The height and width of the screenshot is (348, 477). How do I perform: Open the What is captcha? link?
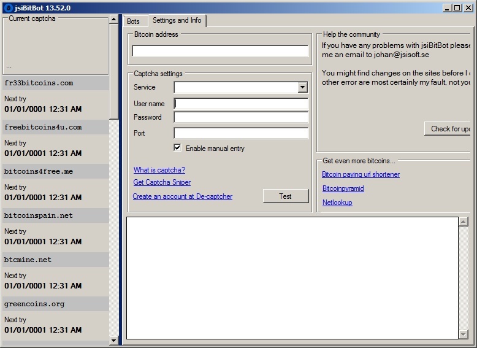click(x=159, y=170)
